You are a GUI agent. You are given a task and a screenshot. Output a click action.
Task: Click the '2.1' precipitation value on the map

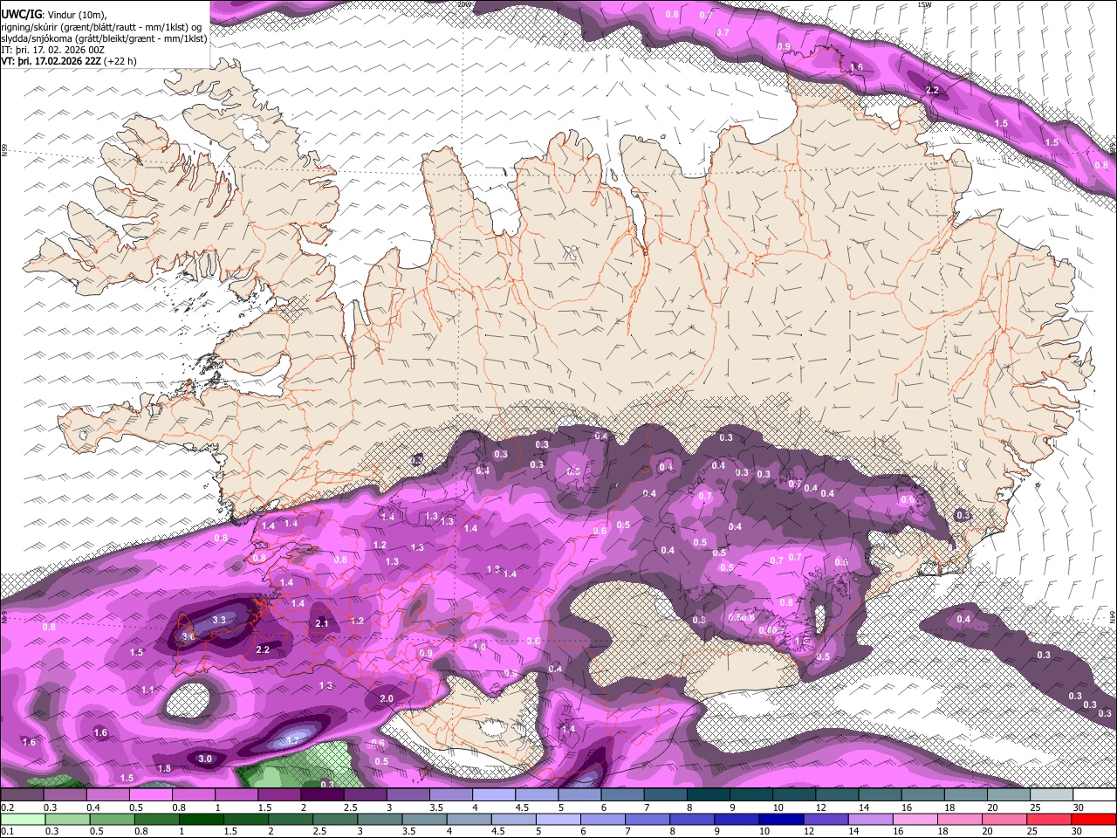(322, 623)
